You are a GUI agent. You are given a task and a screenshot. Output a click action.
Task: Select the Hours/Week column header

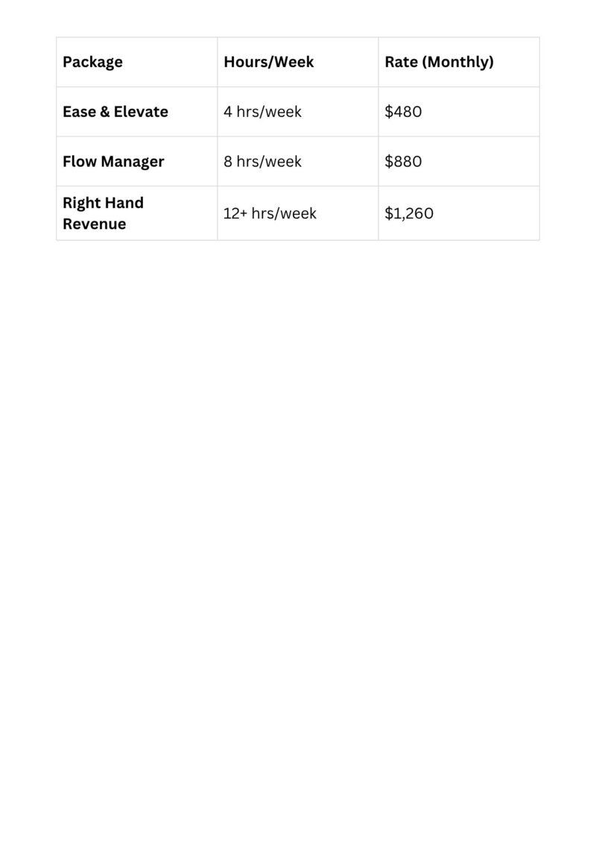point(268,62)
